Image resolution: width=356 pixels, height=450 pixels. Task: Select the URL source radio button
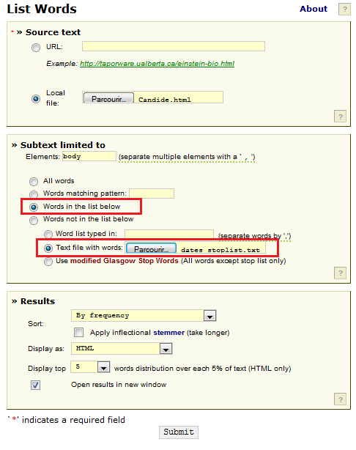(x=36, y=48)
